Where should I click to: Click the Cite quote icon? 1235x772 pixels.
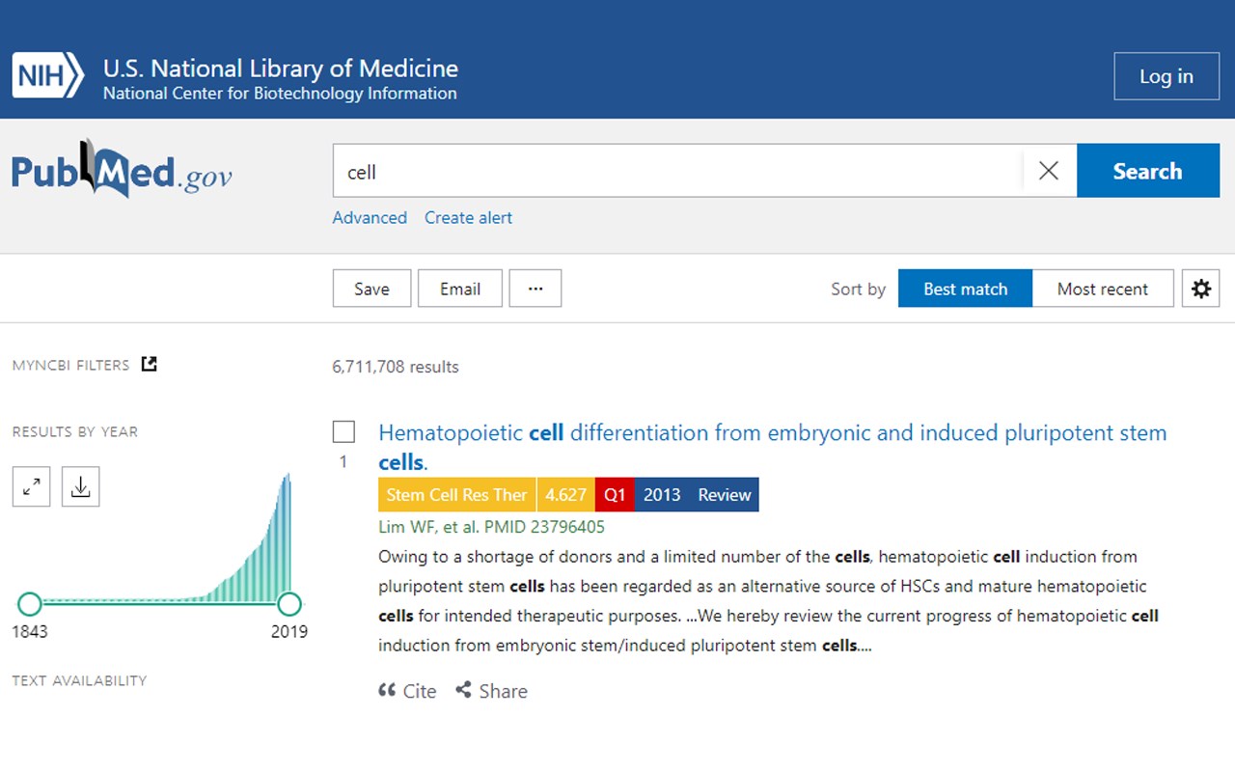point(388,690)
